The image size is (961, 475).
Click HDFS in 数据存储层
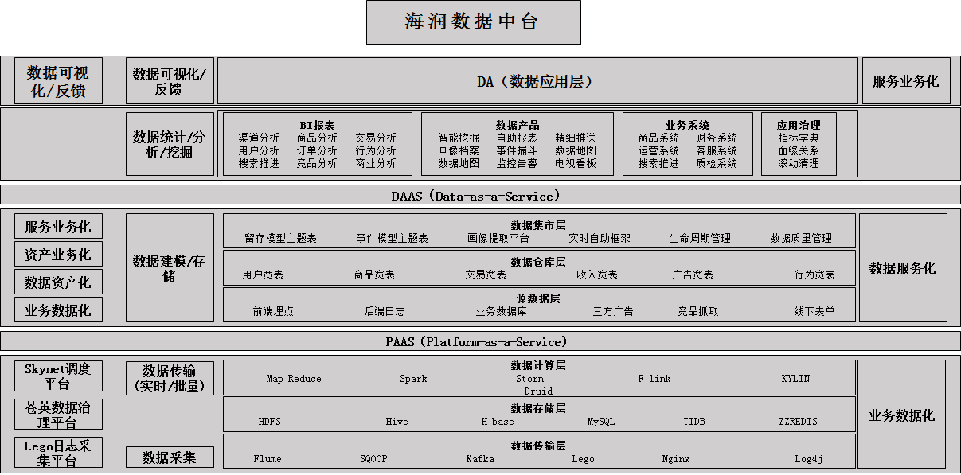pyautogui.click(x=270, y=422)
